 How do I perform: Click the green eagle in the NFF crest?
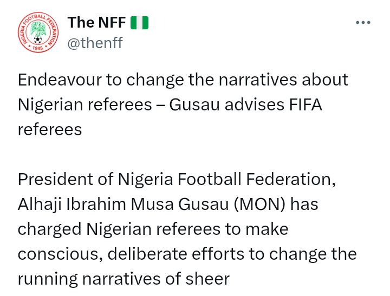37,29
